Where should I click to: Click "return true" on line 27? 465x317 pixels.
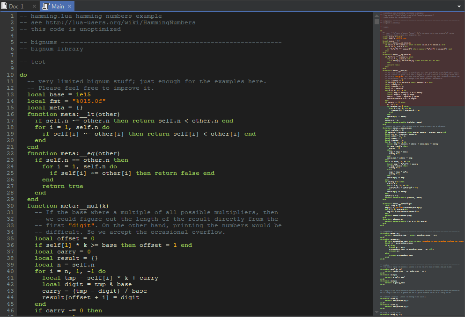[63, 186]
